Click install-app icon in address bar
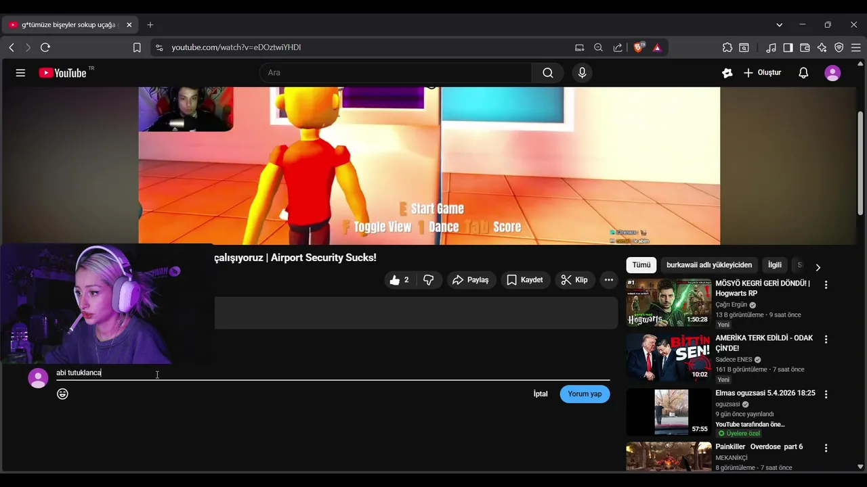 579,47
